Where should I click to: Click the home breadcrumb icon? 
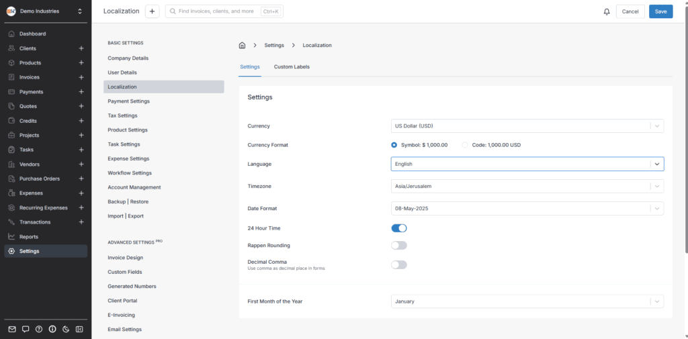[242, 45]
